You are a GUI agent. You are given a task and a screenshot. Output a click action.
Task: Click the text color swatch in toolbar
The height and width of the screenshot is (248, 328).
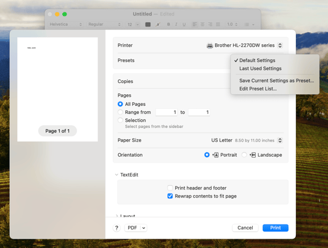click(x=148, y=25)
